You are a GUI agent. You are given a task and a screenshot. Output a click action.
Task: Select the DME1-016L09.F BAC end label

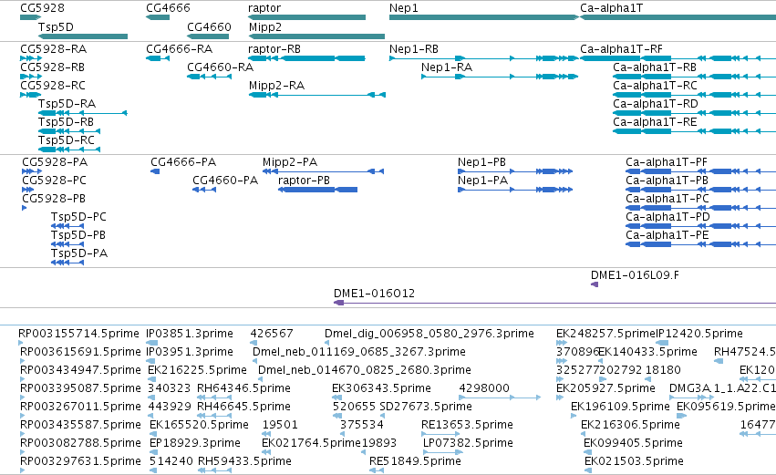coord(635,275)
